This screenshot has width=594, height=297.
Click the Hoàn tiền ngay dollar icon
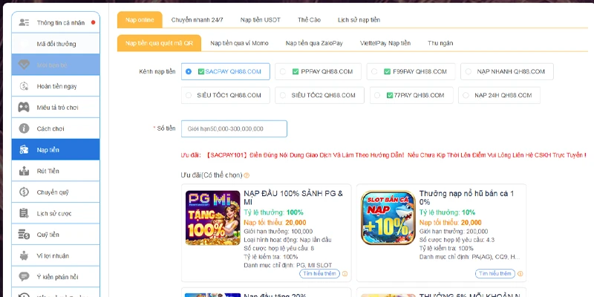[24, 86]
